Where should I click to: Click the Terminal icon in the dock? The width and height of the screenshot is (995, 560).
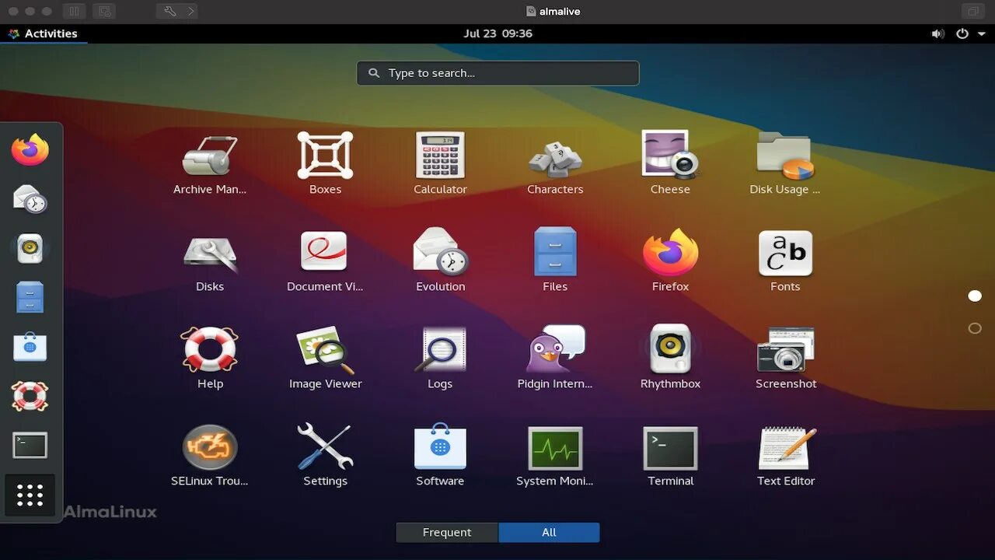click(30, 446)
